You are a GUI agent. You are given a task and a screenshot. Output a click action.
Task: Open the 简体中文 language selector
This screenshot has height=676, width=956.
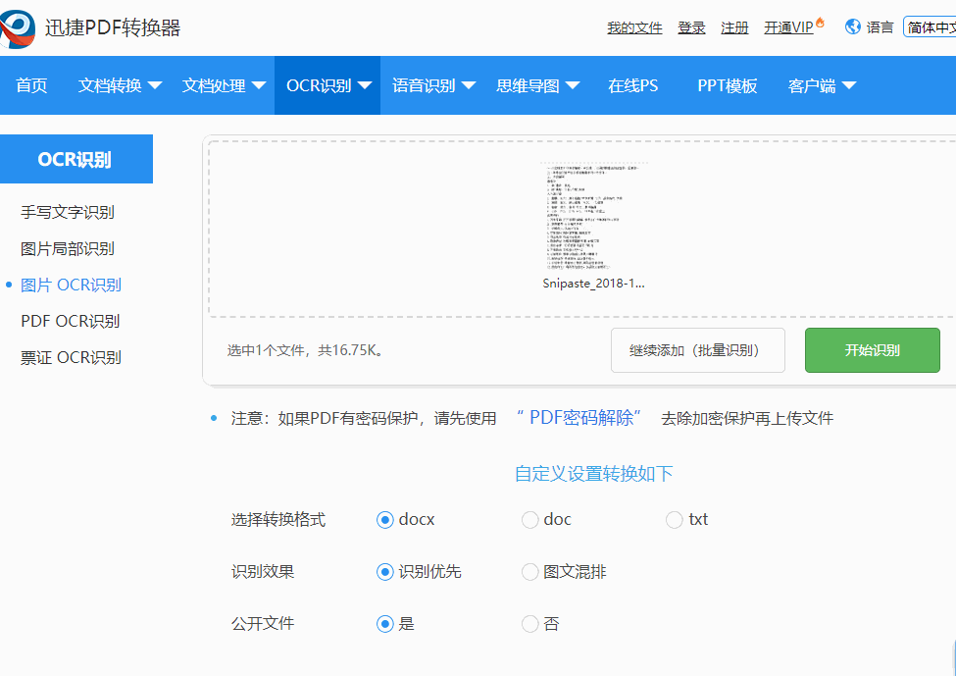(930, 26)
